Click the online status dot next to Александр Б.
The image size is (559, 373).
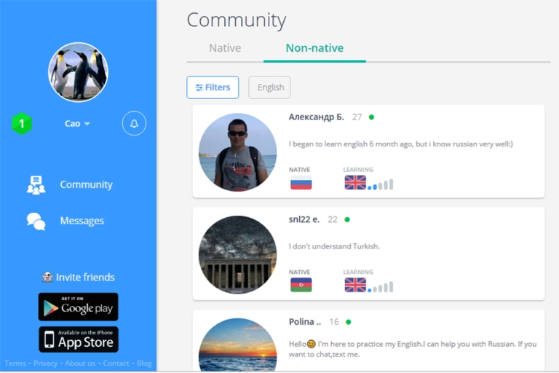(x=371, y=117)
